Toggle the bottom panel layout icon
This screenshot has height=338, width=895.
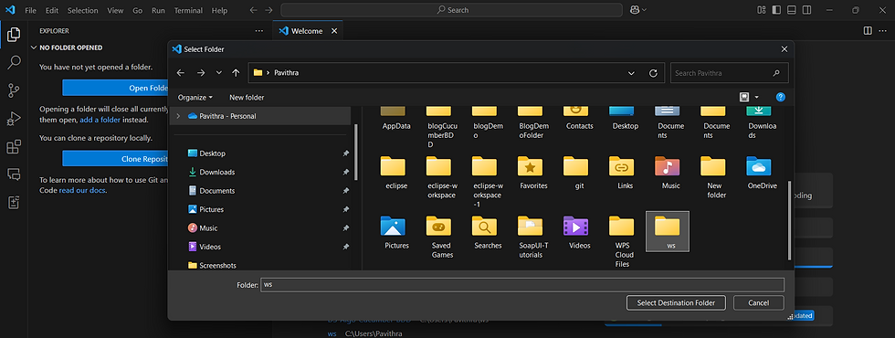pos(792,10)
